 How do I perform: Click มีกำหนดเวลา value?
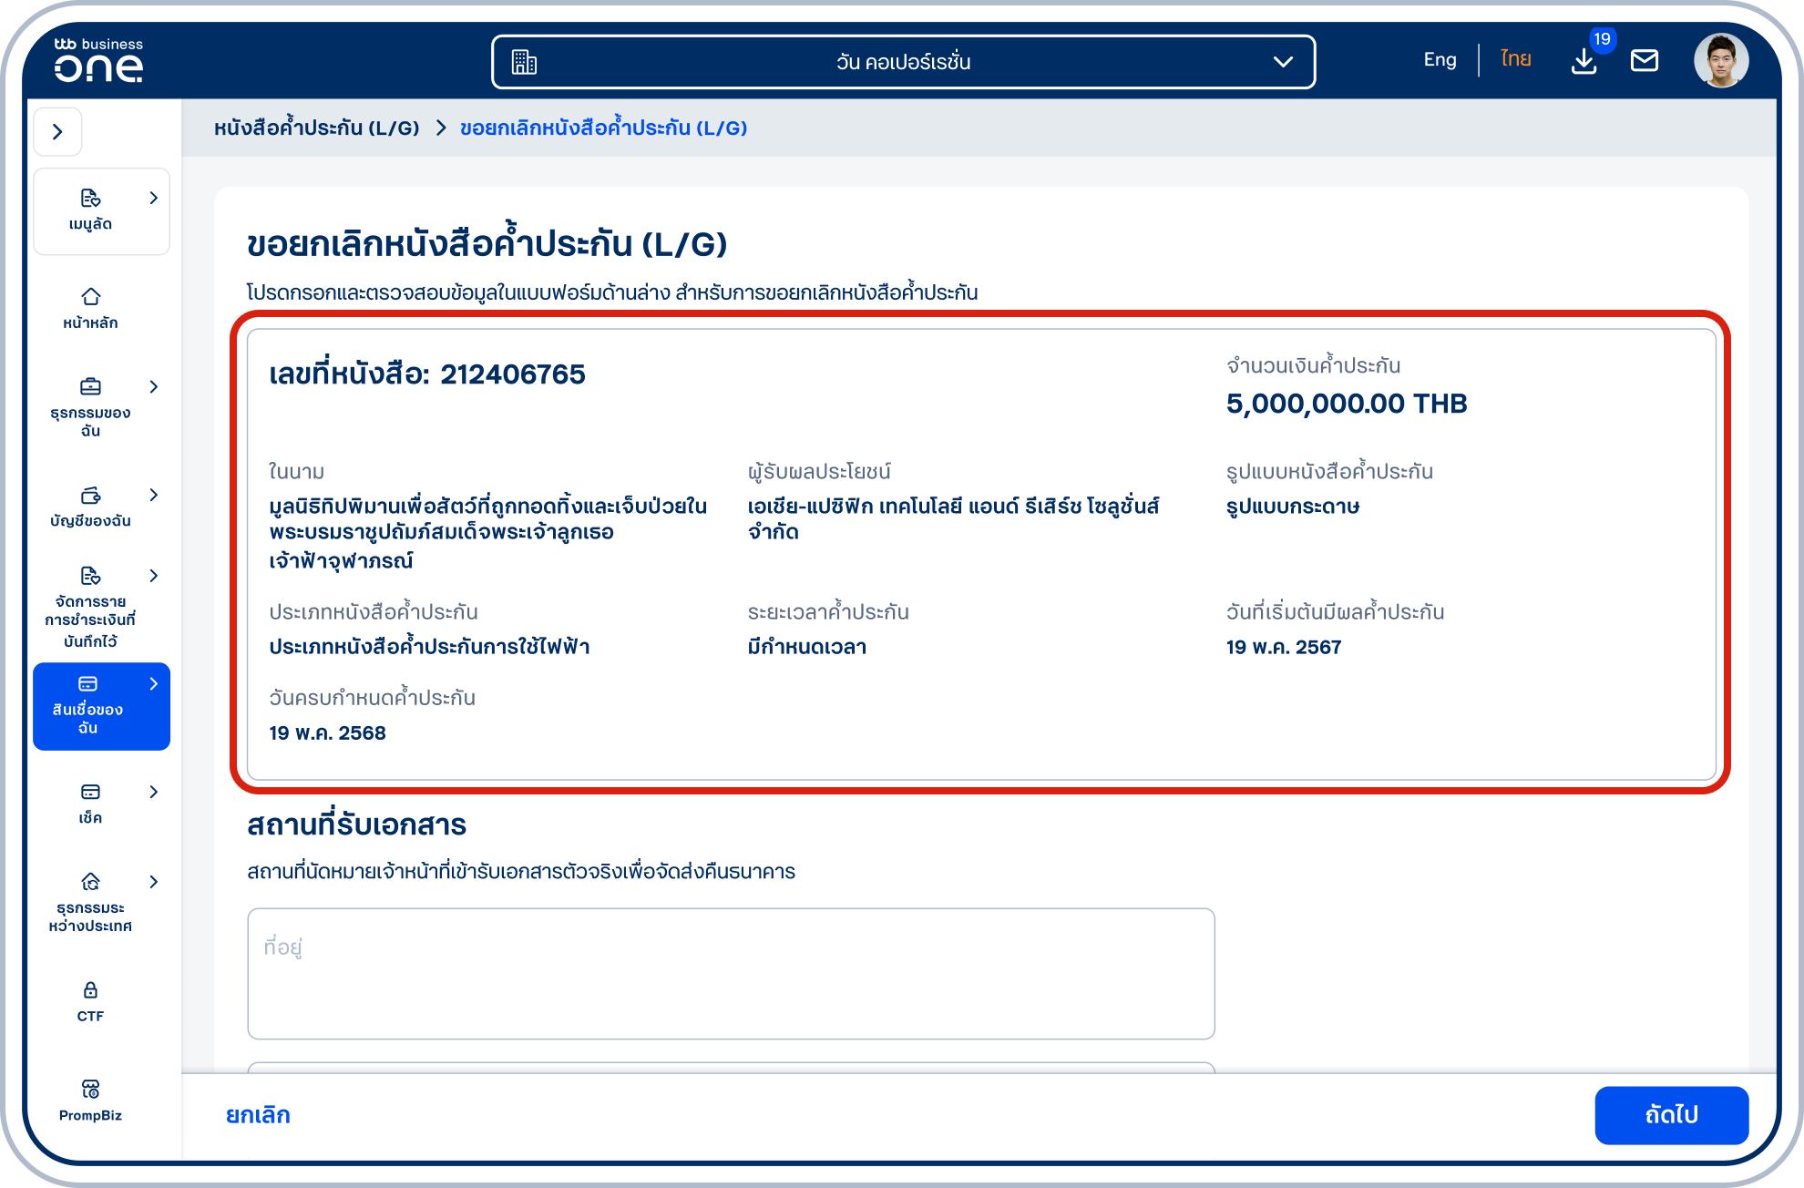pyautogui.click(x=807, y=647)
